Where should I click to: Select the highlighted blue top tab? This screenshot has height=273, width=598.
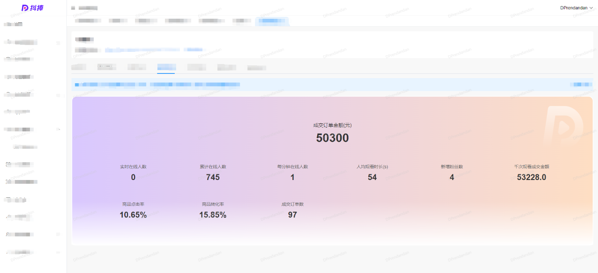coord(272,21)
